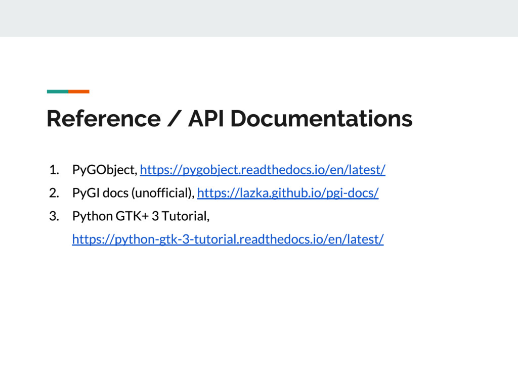
Task: Open the lazka.github.io pgi-docs link
Action: coord(287,193)
